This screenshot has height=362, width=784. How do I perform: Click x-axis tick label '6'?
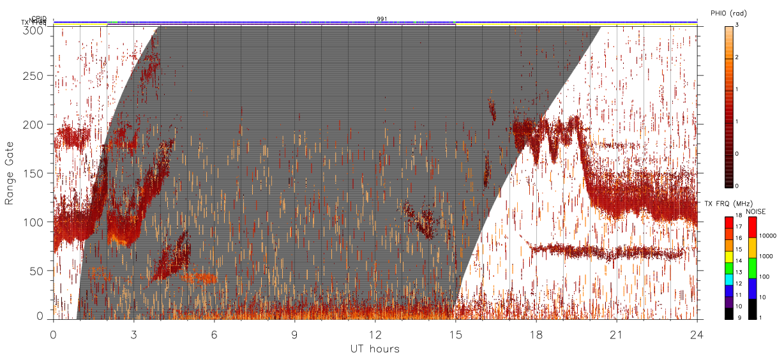215,334
